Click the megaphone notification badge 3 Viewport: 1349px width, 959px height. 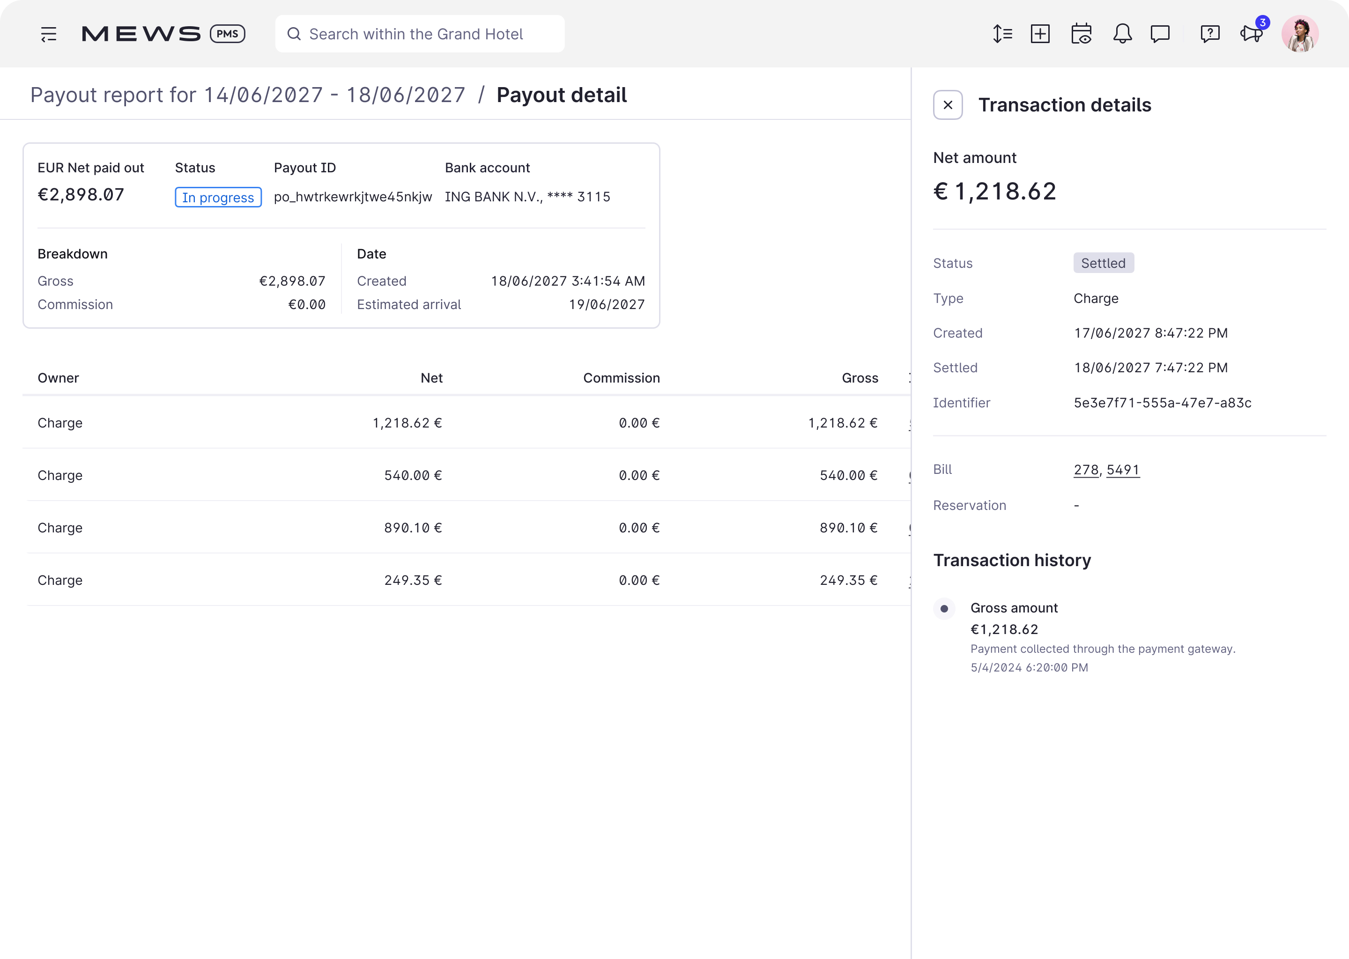coord(1263,22)
